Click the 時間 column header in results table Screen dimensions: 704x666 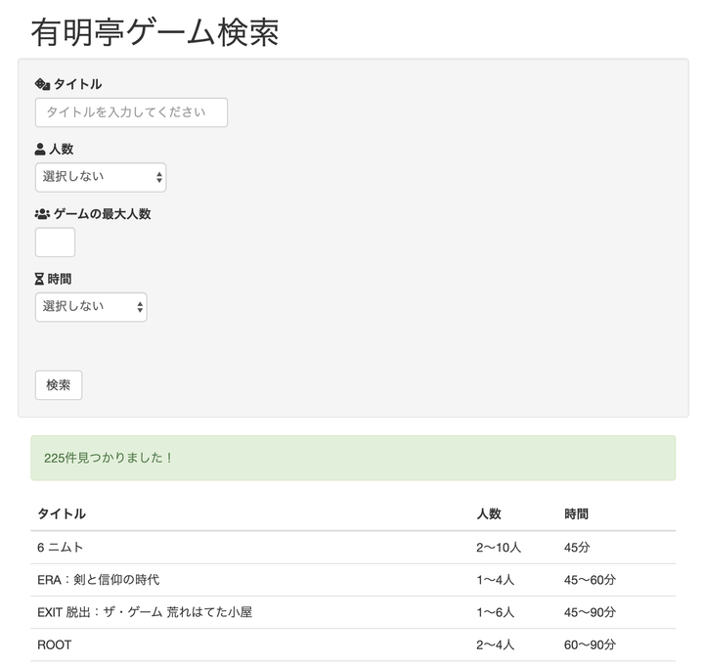(577, 513)
